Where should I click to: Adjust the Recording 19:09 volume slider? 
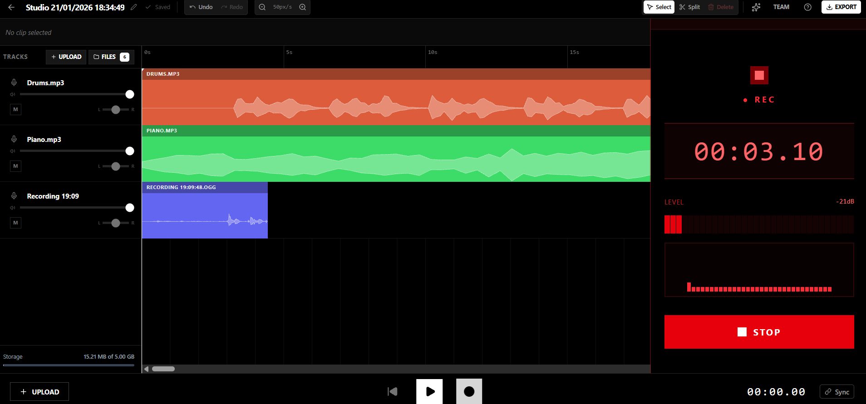77,208
